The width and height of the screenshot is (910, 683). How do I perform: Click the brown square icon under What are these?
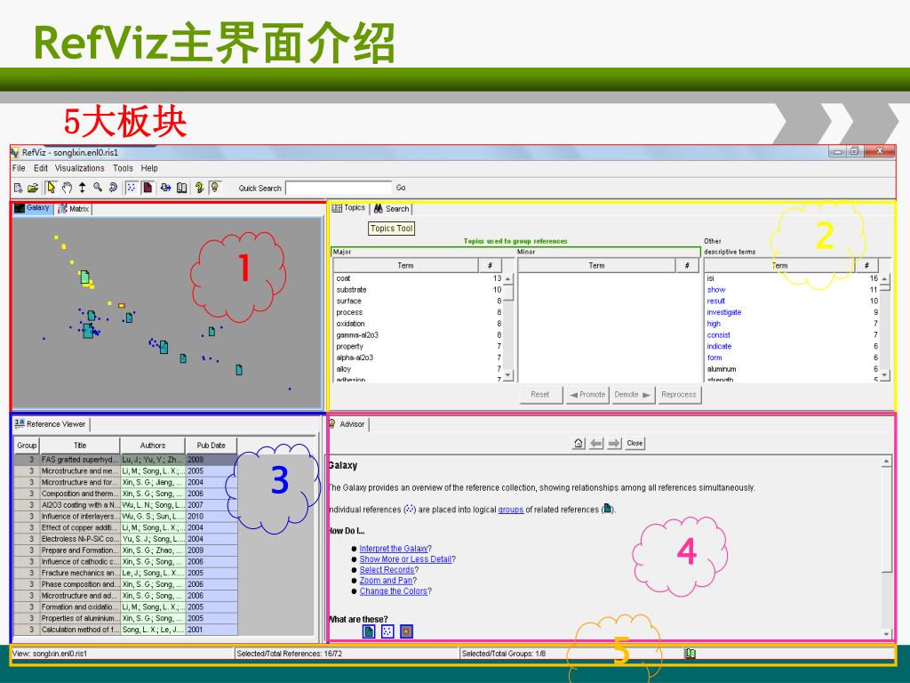coord(406,631)
